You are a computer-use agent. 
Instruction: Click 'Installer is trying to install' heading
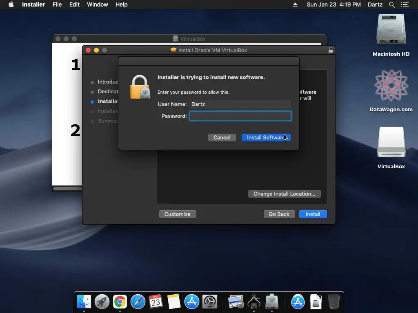(211, 77)
